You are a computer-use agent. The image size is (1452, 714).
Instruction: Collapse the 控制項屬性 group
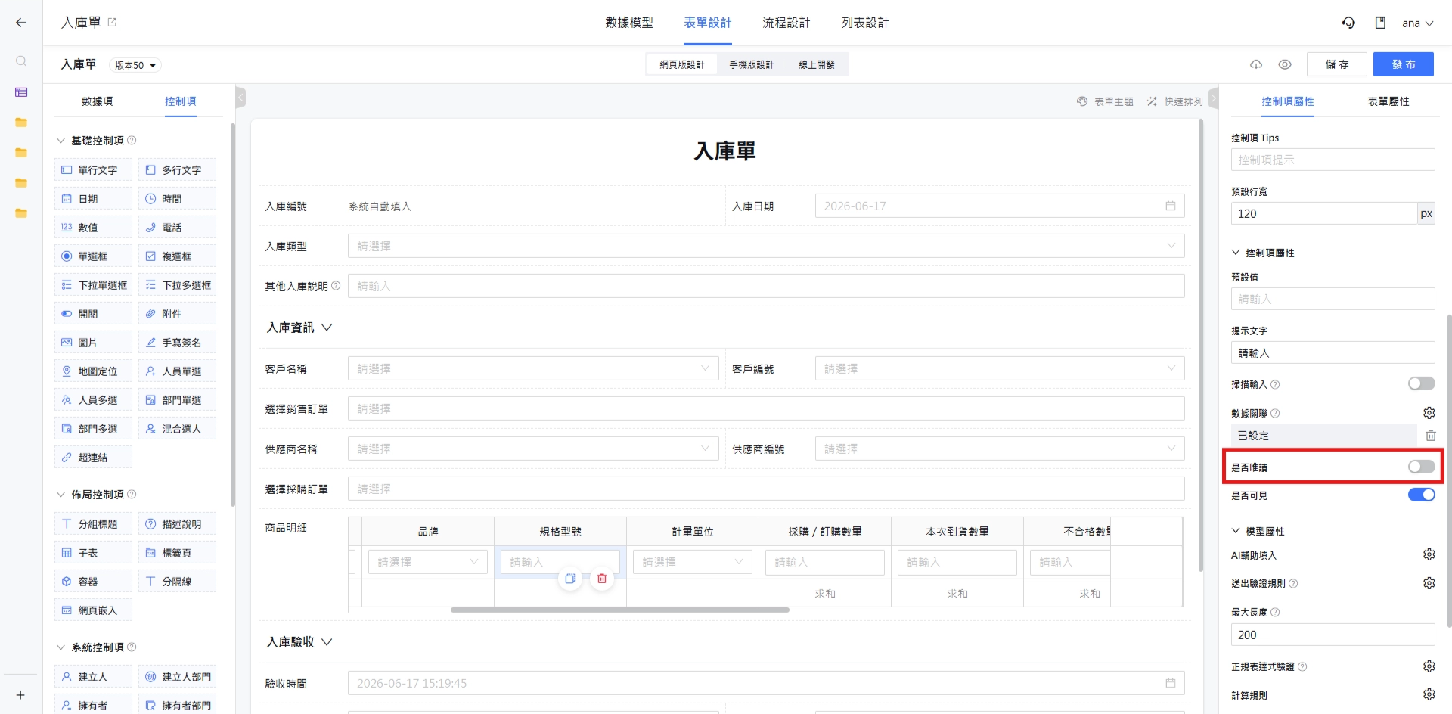1236,253
